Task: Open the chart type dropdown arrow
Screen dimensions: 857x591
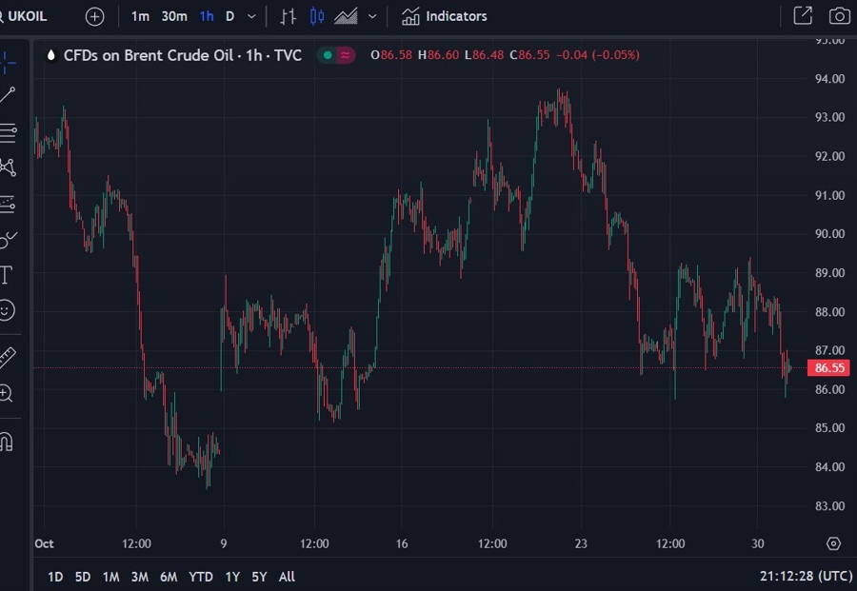Action: click(x=371, y=16)
